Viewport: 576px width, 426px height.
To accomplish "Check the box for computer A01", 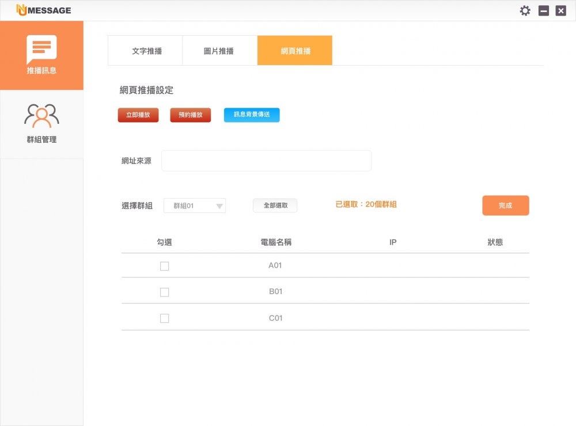I will coord(164,266).
